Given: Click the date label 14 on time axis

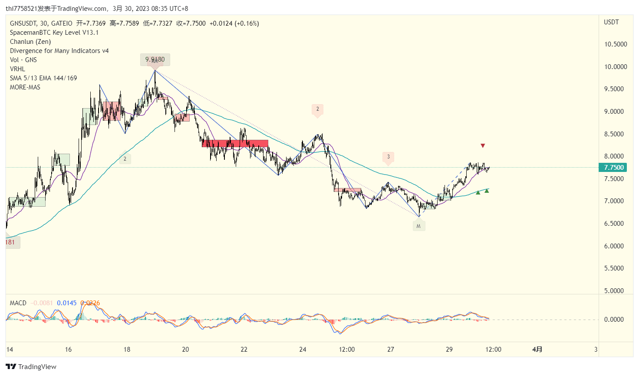Looking at the screenshot, I should point(10,350).
